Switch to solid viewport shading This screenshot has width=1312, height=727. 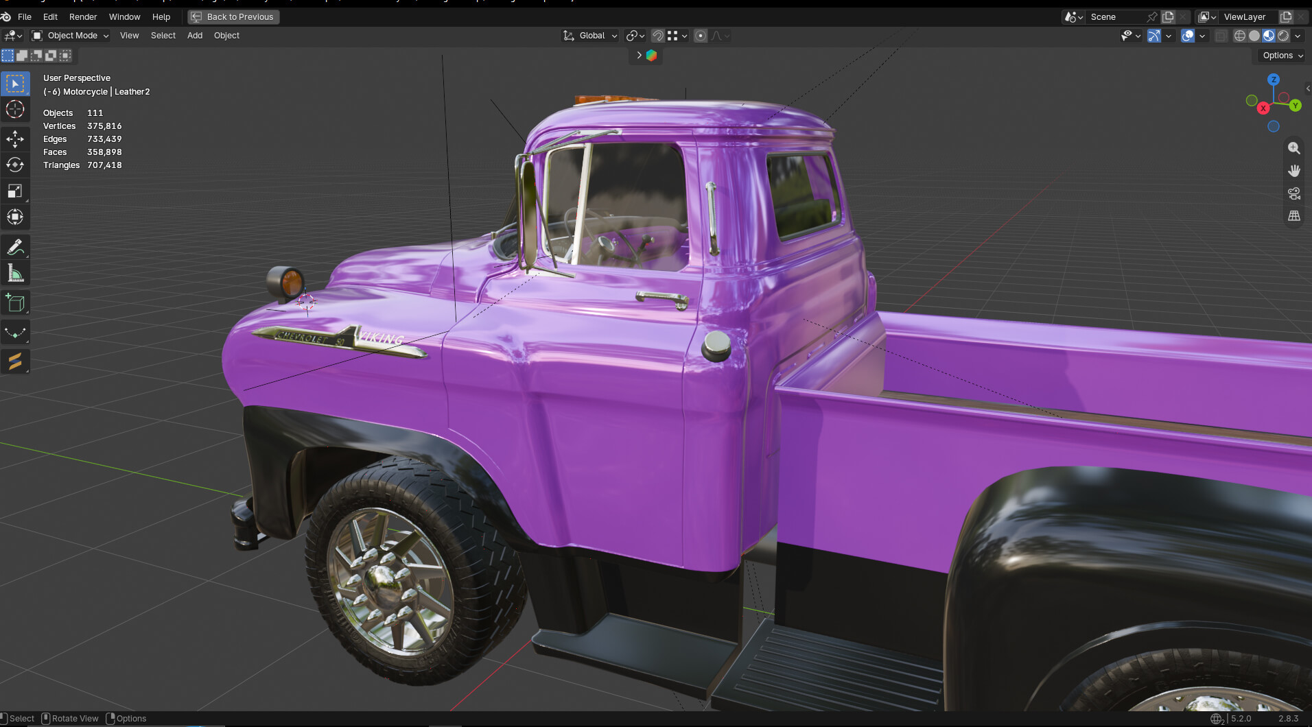coord(1254,36)
